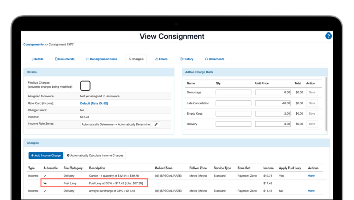Click the $49.78 income cell
The width and height of the screenshot is (354, 200).
tap(268, 176)
